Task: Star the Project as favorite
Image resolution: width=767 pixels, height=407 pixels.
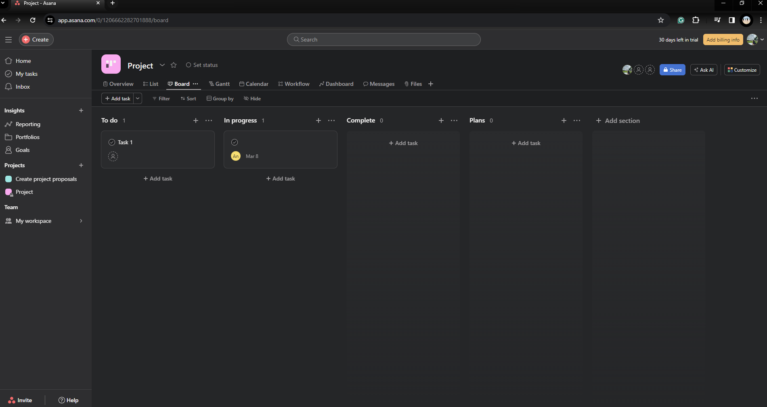Action: 174,65
